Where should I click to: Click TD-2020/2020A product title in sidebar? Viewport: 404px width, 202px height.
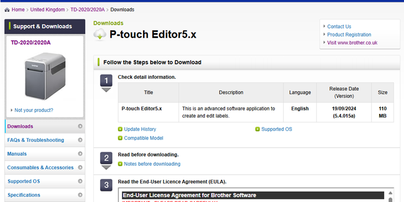coord(31,42)
